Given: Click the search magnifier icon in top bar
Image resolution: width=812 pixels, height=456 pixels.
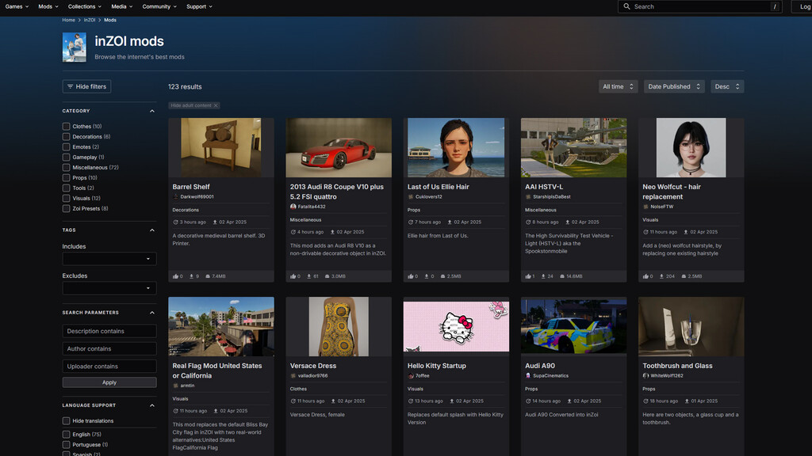Looking at the screenshot, I should [627, 6].
